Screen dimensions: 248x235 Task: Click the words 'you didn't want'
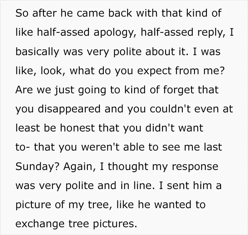[163, 129]
